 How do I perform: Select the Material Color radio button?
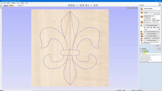pyautogui.click(x=144, y=17)
